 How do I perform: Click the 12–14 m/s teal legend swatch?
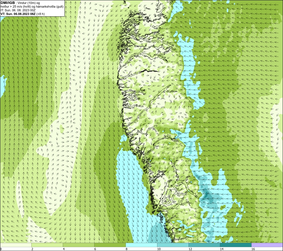pyautogui.click(x=204, y=245)
